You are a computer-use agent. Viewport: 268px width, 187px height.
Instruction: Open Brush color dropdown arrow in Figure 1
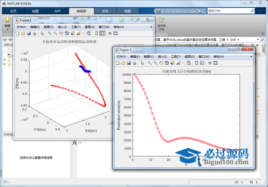[x=83, y=33]
